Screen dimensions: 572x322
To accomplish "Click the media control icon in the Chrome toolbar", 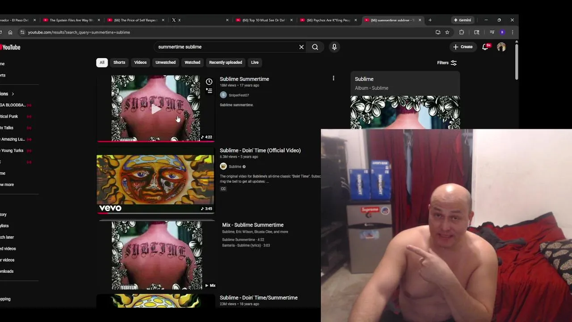I will click(x=492, y=32).
